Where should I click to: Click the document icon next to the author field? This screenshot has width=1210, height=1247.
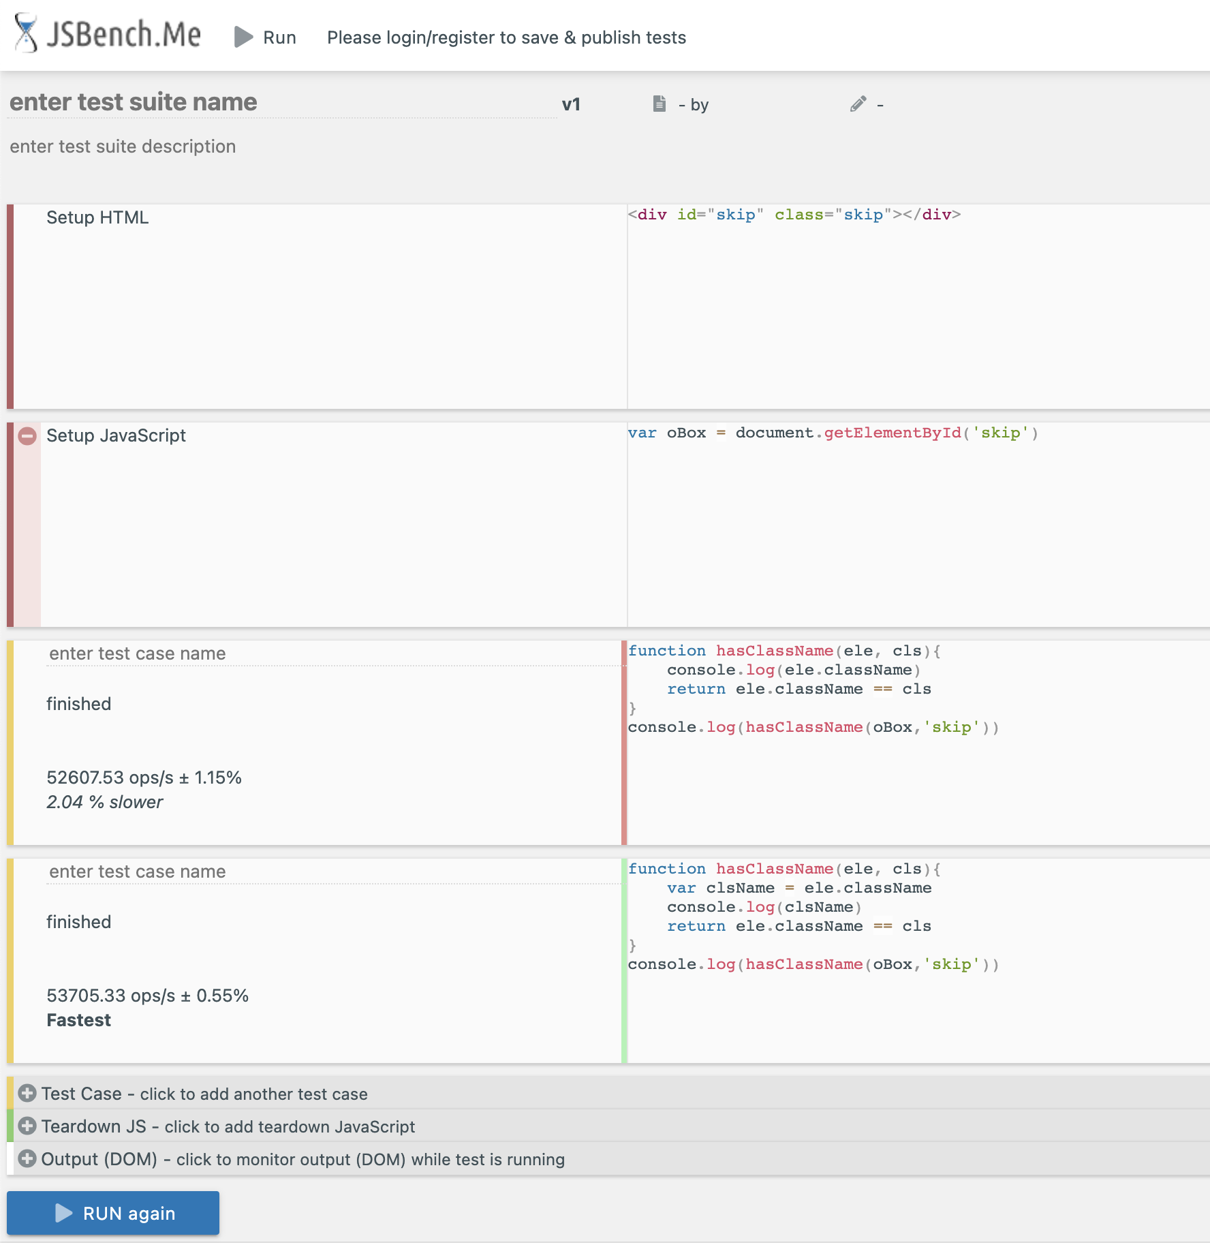658,104
